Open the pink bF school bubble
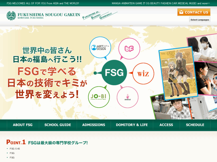 tap(129, 48)
